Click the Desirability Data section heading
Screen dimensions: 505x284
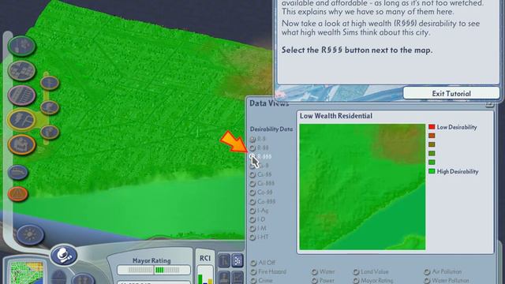coord(271,129)
